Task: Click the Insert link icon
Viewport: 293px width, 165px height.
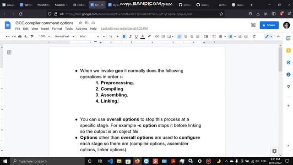Action: point(157,37)
